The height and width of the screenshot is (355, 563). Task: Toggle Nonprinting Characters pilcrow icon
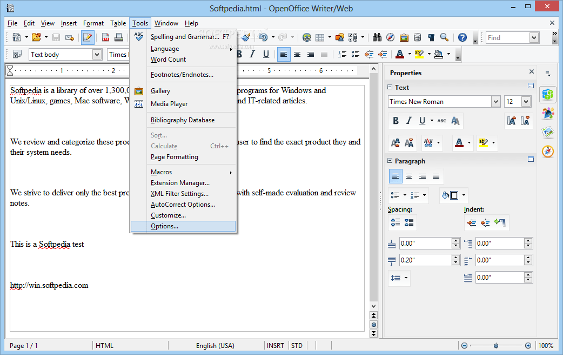tap(431, 37)
